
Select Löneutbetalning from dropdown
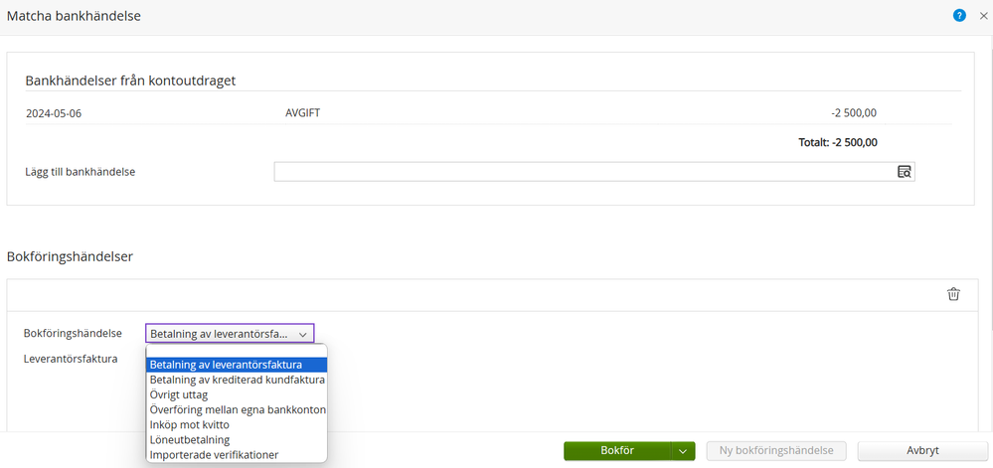click(237, 439)
